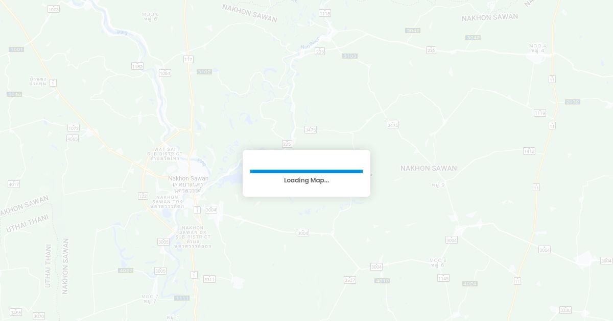This screenshot has width=613, height=321.
Task: Select the route 1118 road shield
Action: point(324,13)
